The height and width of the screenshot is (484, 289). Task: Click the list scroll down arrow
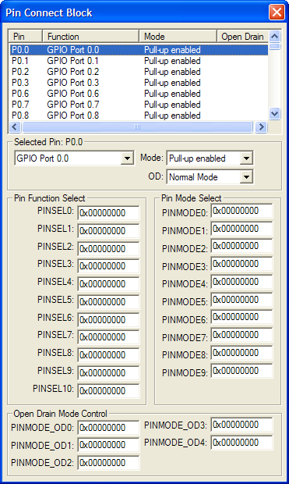click(x=274, y=113)
